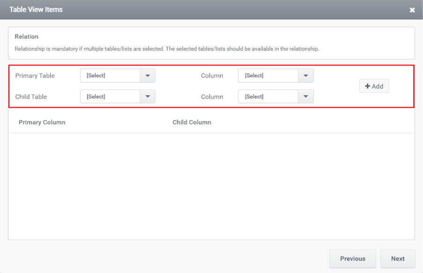
Task: Expand the Child Table's Column dropdown arrow
Action: point(305,97)
